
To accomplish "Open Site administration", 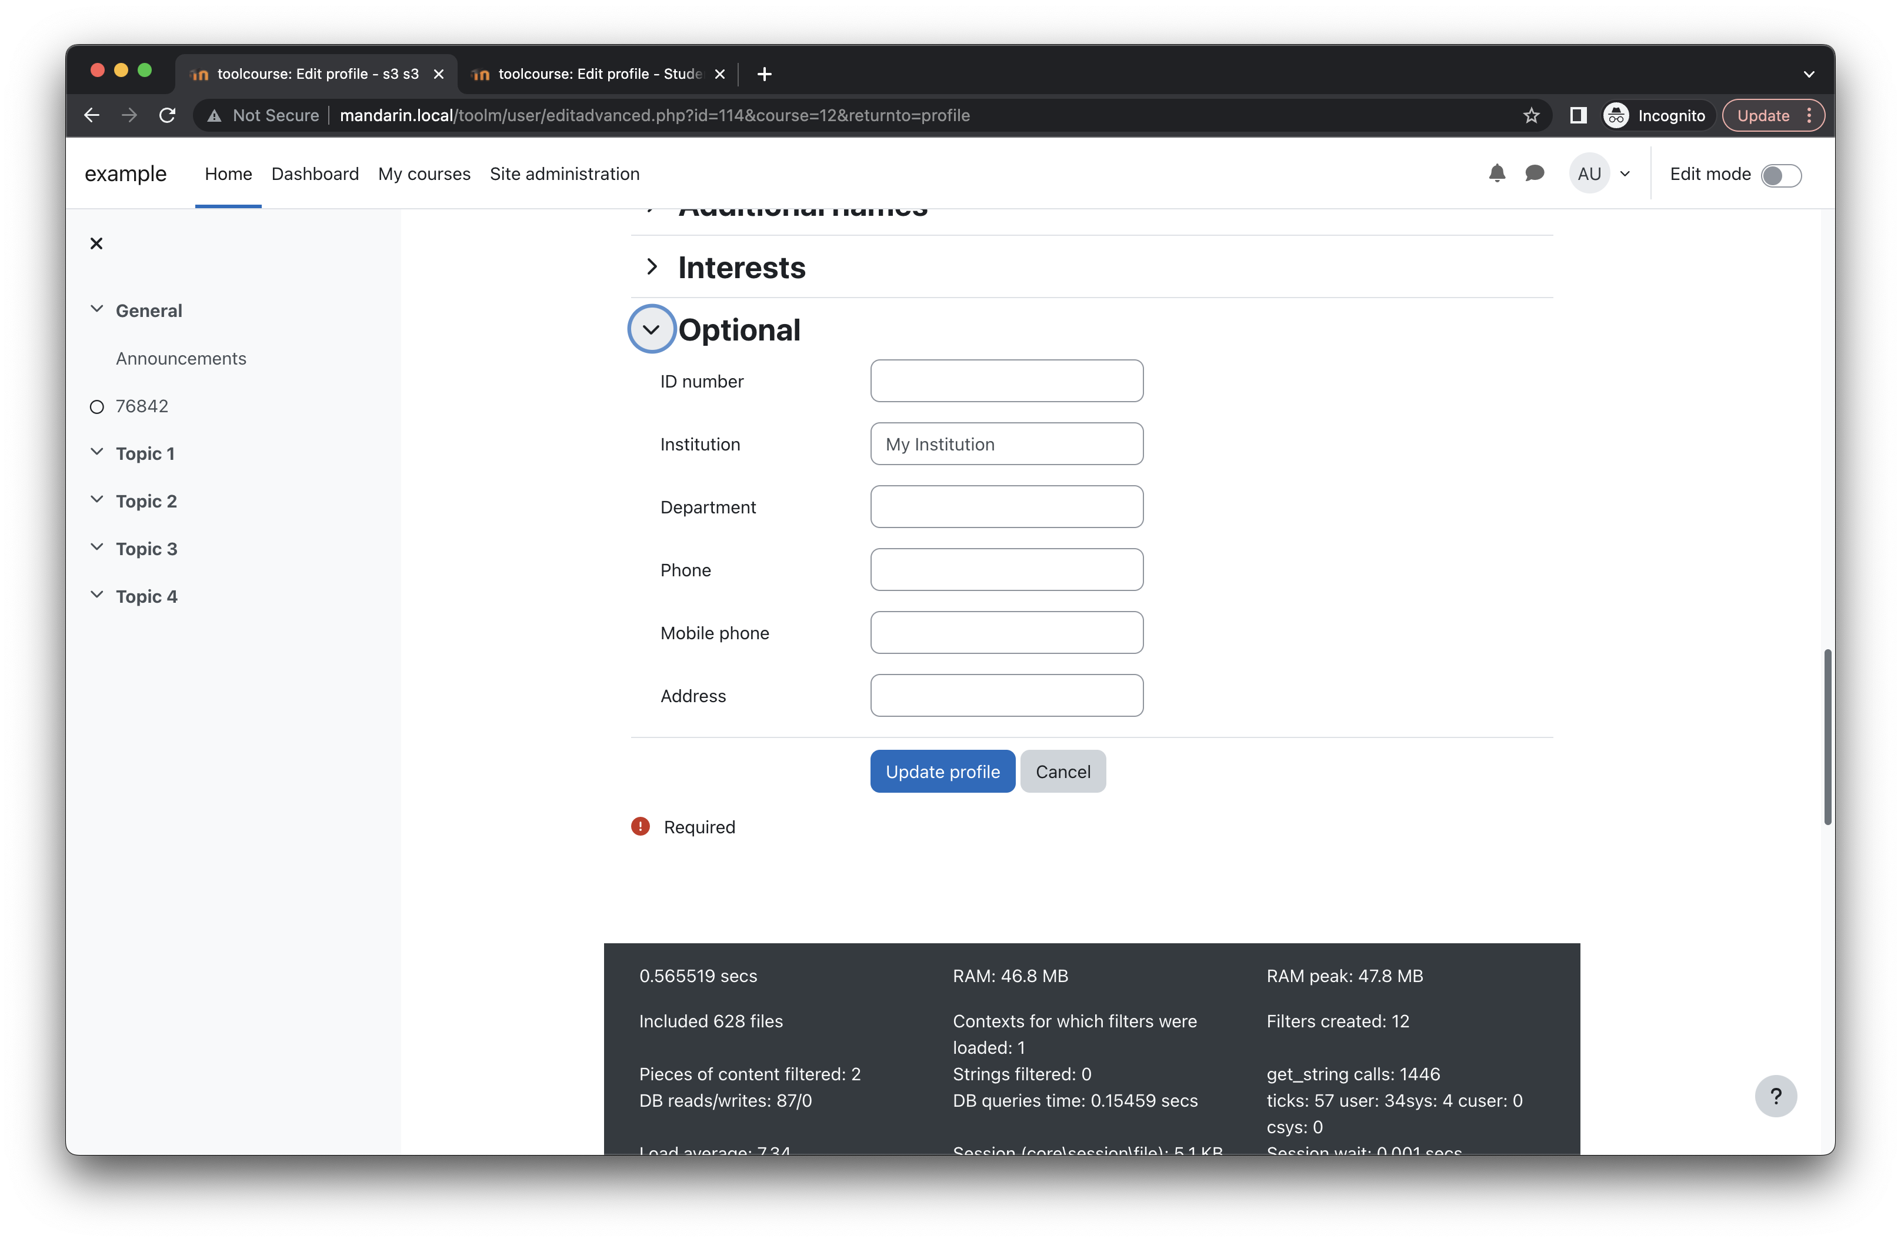I will [565, 173].
